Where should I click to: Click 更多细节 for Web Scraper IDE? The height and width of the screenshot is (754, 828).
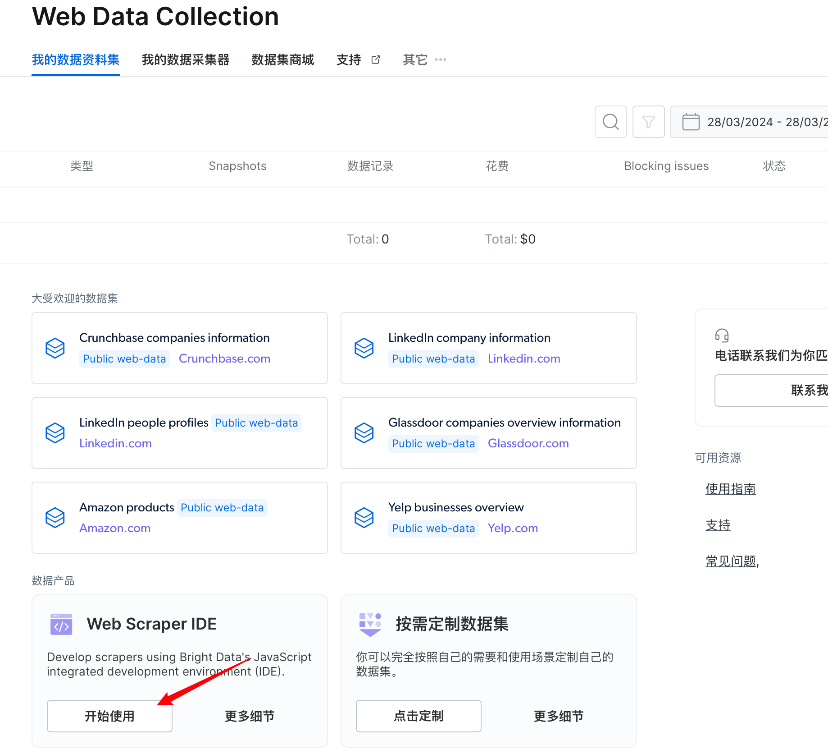(250, 716)
